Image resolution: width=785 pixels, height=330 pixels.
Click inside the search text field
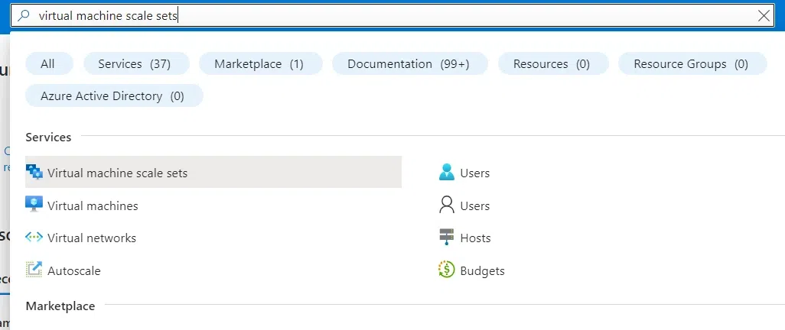[x=383, y=15]
